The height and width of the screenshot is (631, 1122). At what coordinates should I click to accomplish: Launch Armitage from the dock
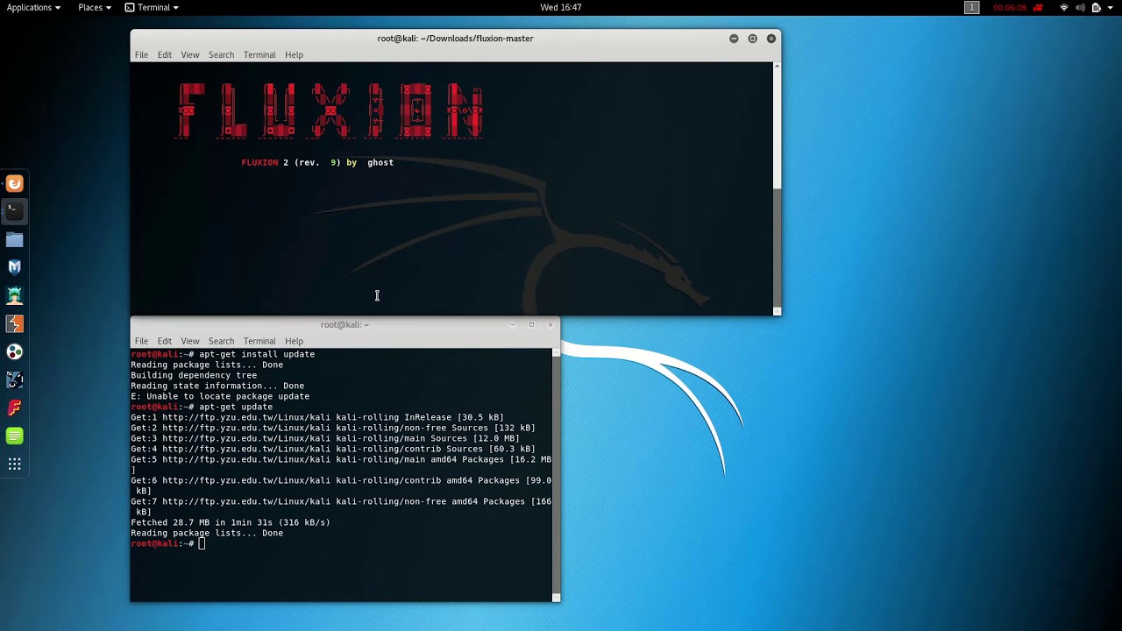tap(14, 295)
